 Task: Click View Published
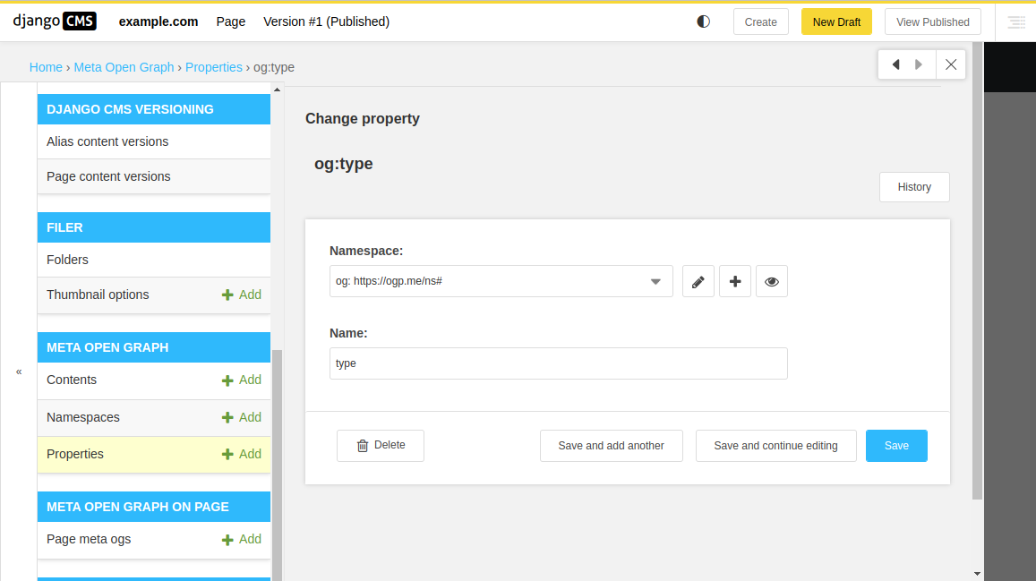pos(933,21)
